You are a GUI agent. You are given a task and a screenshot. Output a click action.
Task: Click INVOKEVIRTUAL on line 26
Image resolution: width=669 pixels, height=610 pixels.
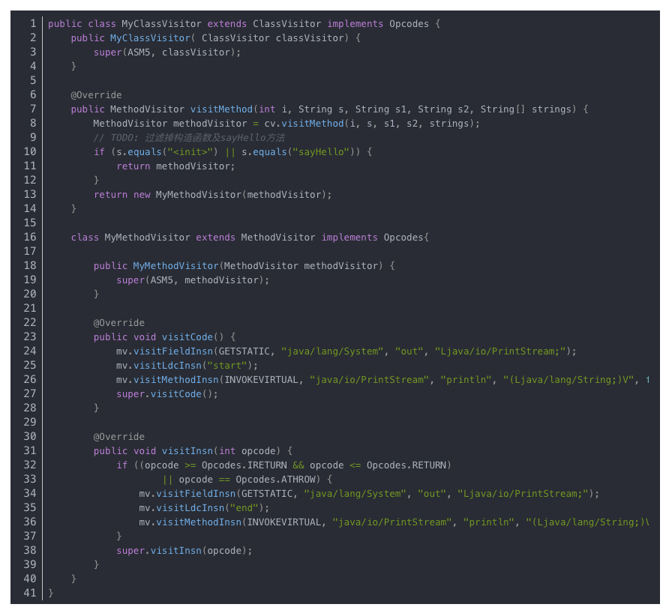point(261,380)
